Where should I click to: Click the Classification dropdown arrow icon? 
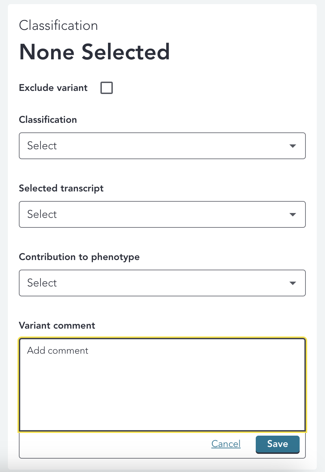point(292,146)
